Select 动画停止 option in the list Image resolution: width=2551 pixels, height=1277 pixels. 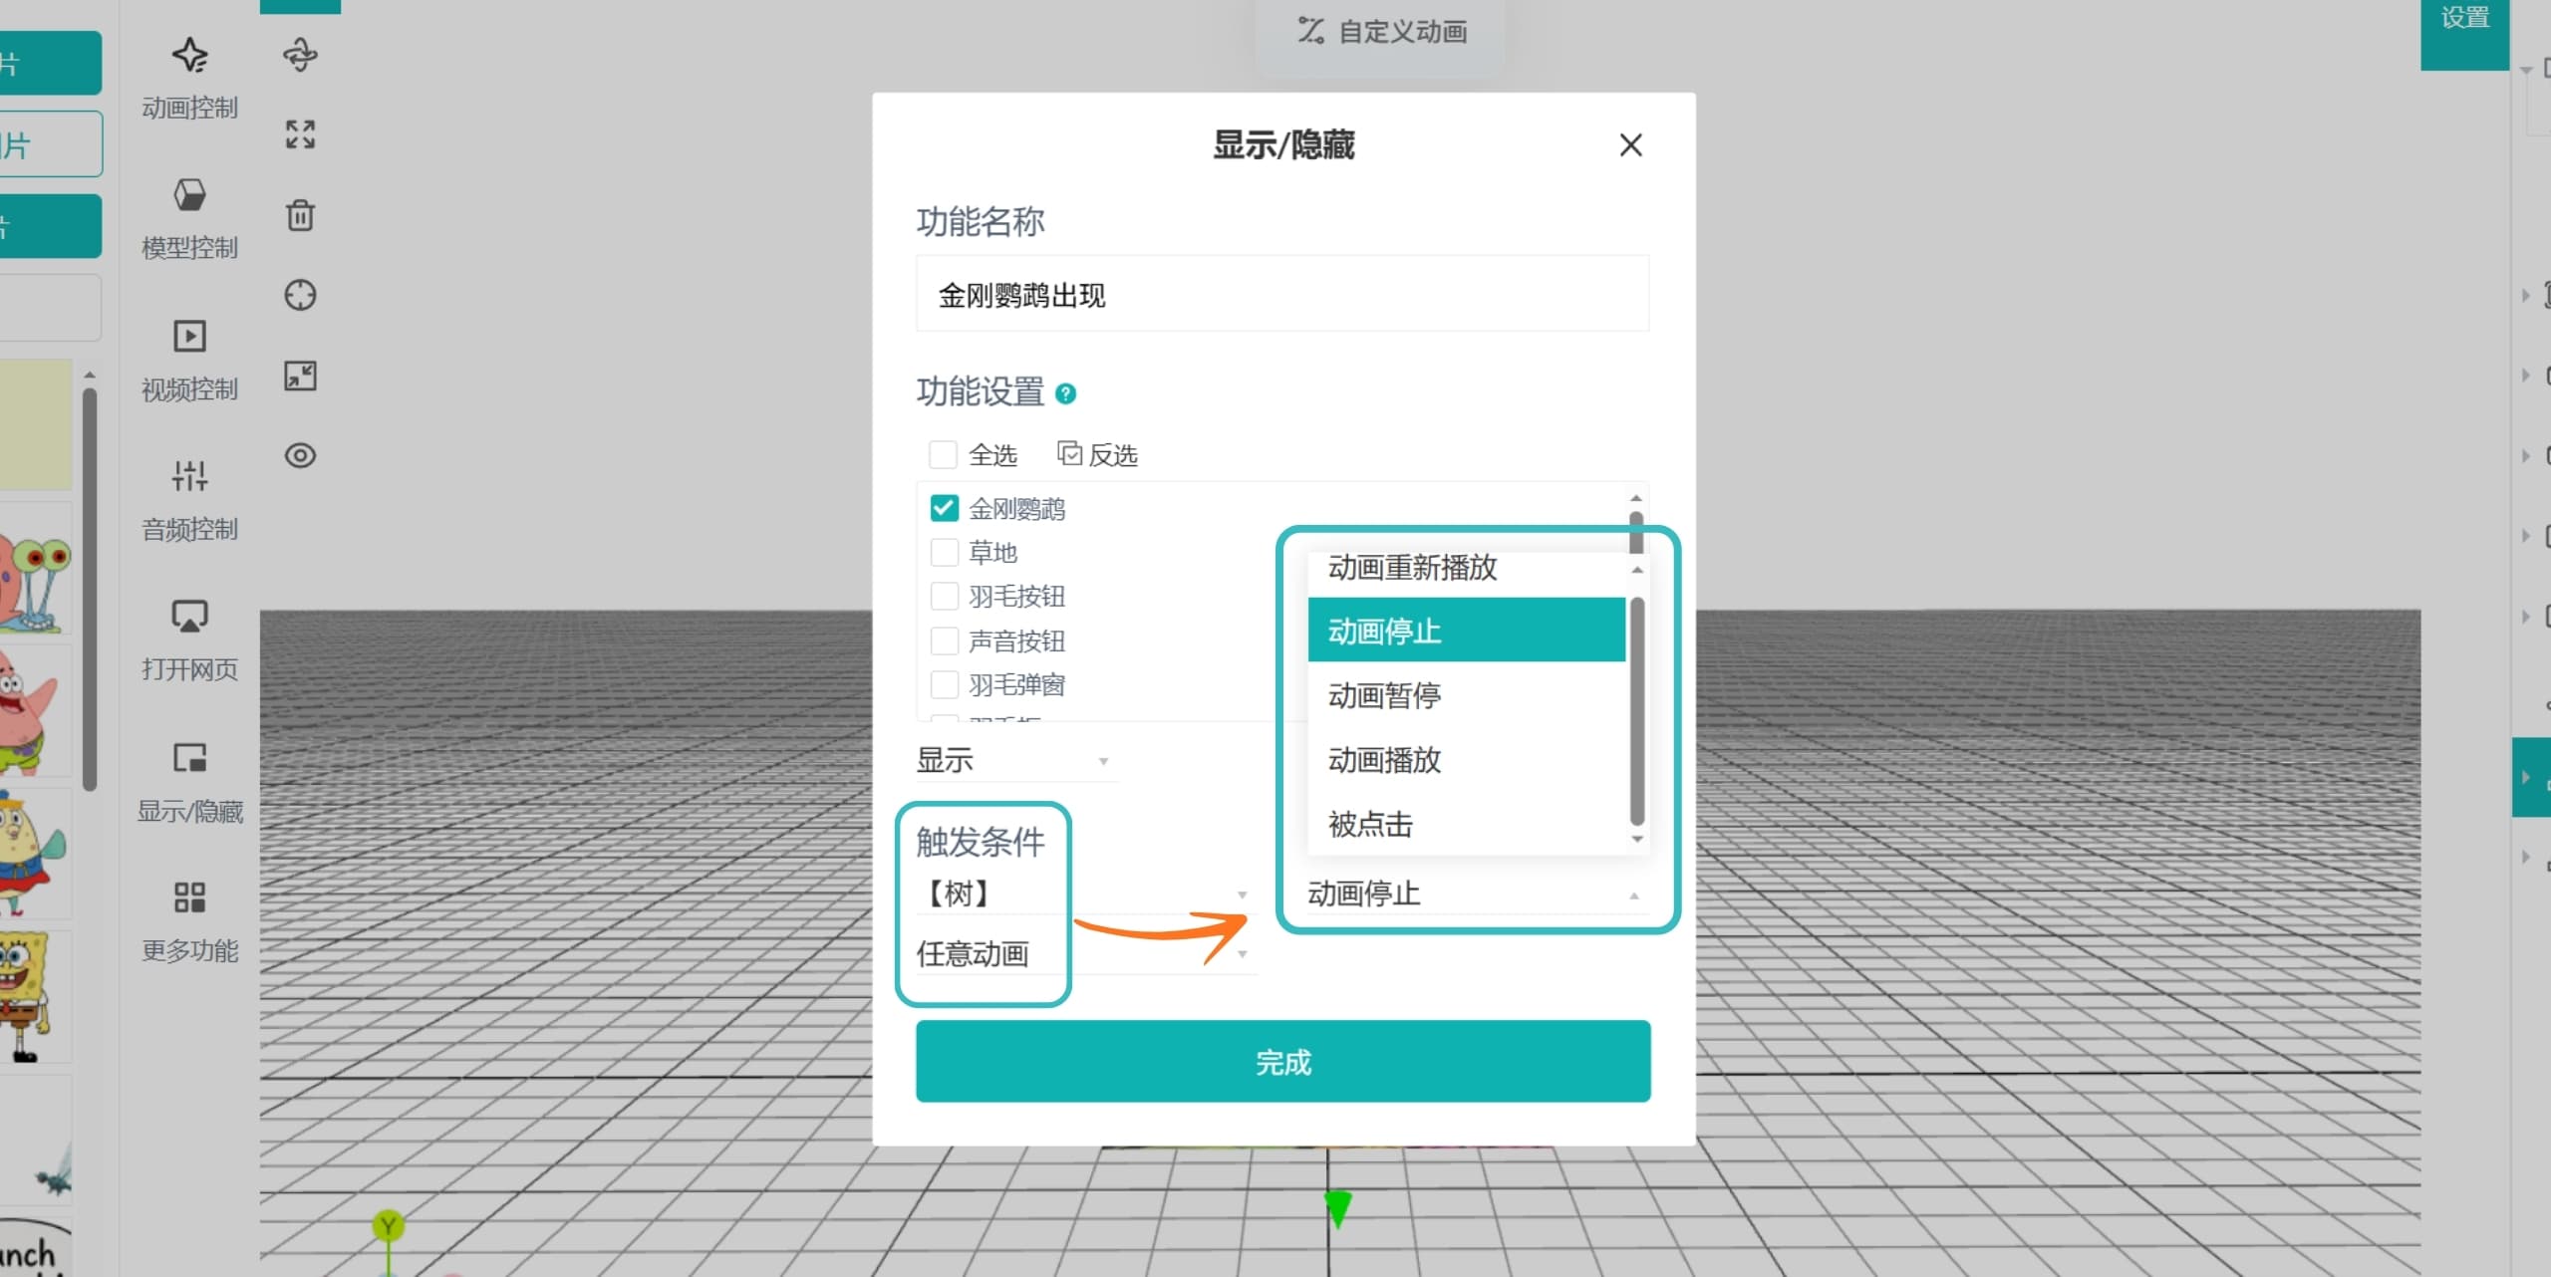point(1466,631)
